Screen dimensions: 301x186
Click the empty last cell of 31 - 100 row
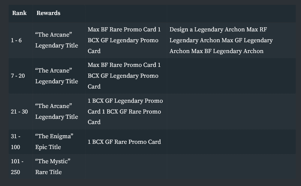coord(231,142)
